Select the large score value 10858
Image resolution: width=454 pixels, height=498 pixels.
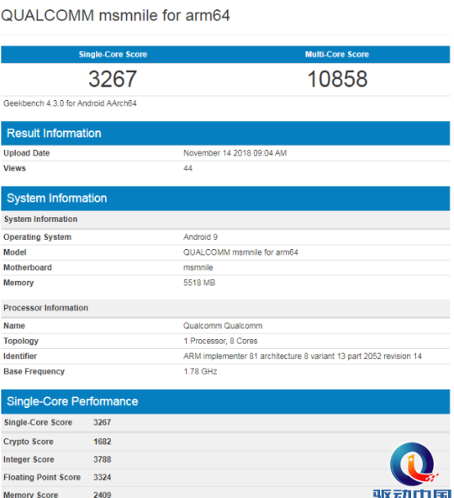point(337,79)
